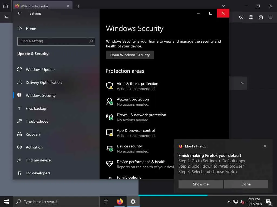The image size is (277, 207).
Task: Click the Find a setting search field
Action: (x=56, y=41)
